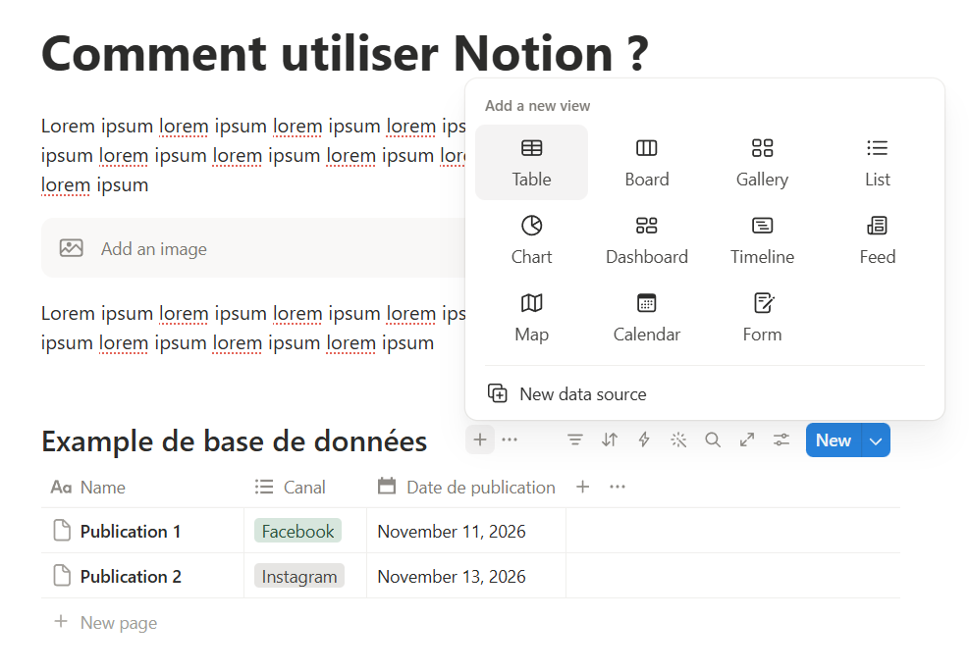969x672 pixels.
Task: Select the List view option
Action: coord(877,163)
